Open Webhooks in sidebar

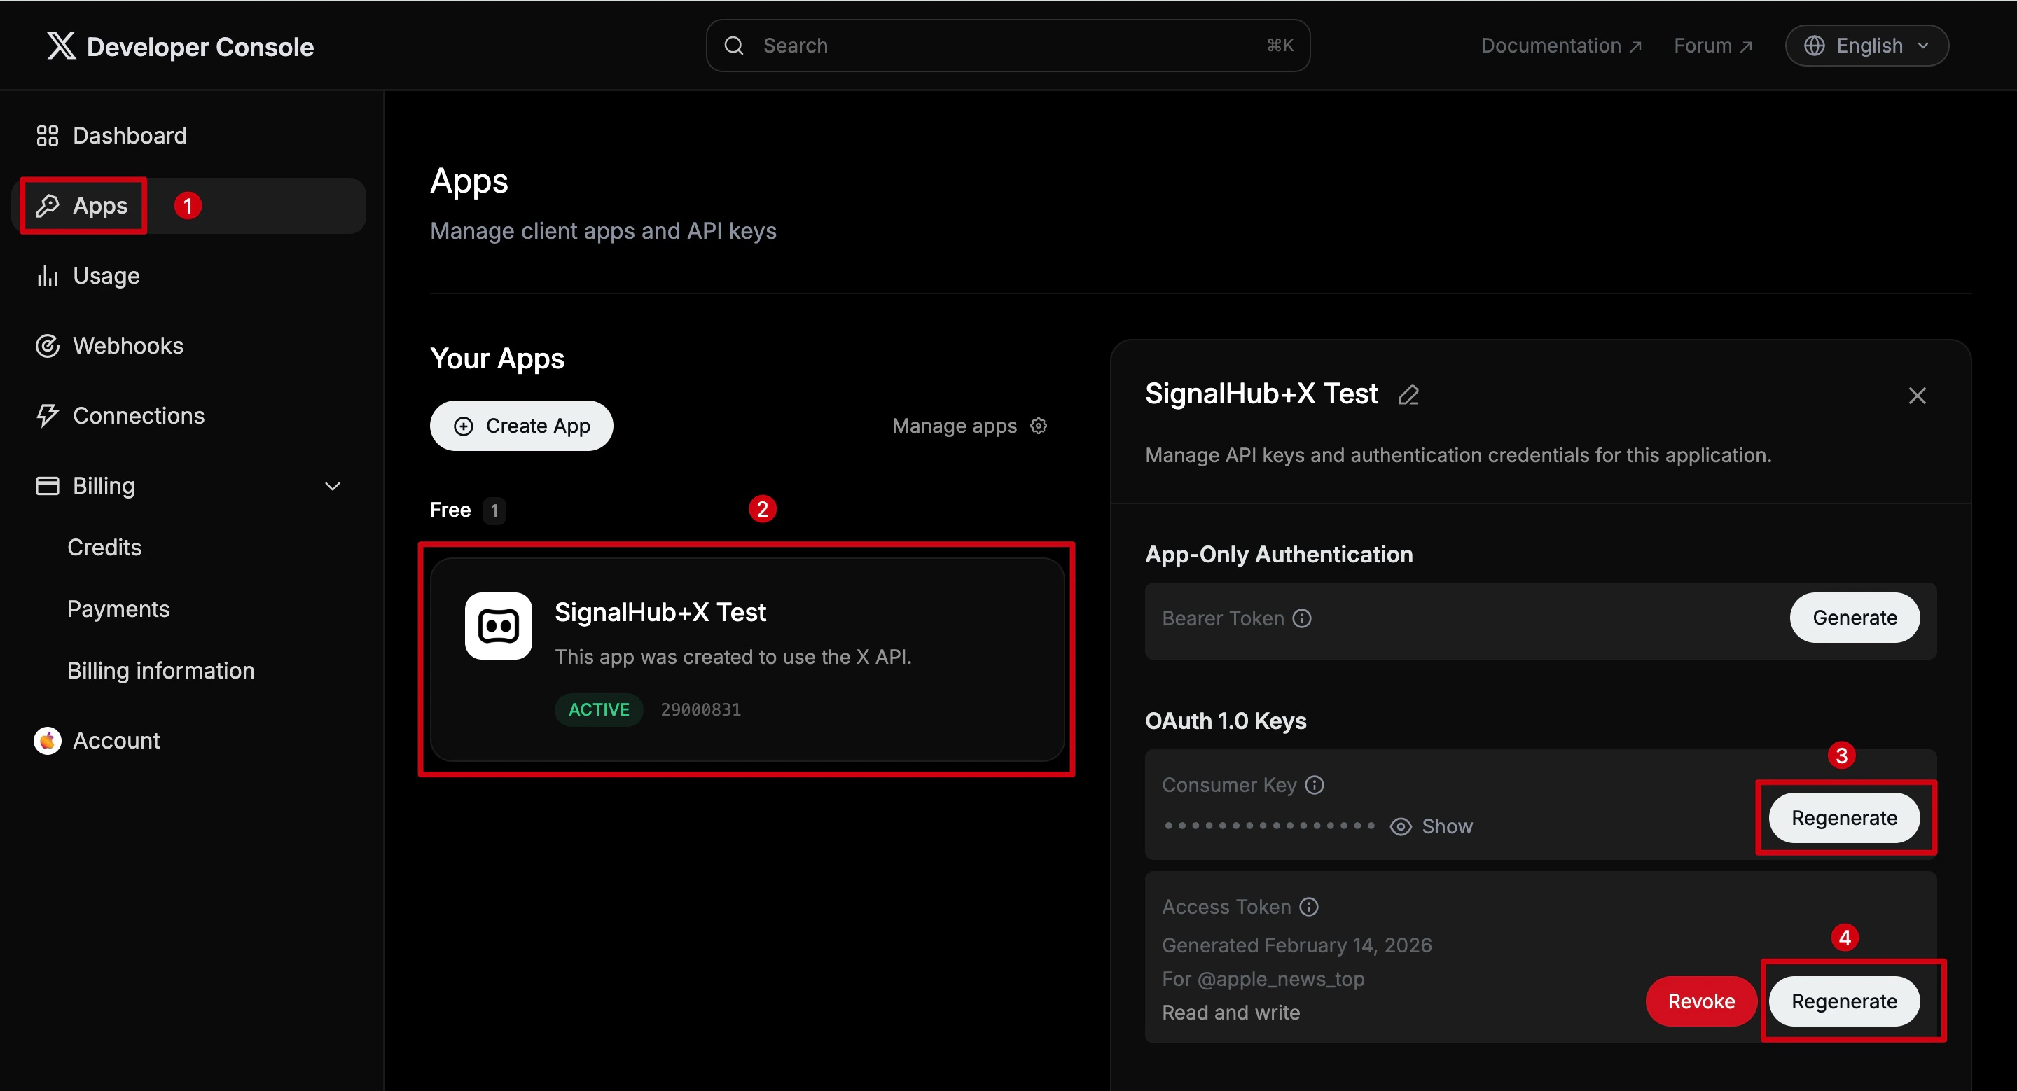coord(188,345)
